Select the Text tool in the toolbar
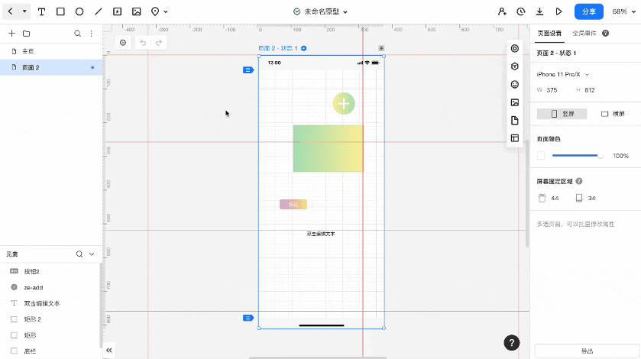Viewport: 641px width, 359px height. (x=41, y=12)
